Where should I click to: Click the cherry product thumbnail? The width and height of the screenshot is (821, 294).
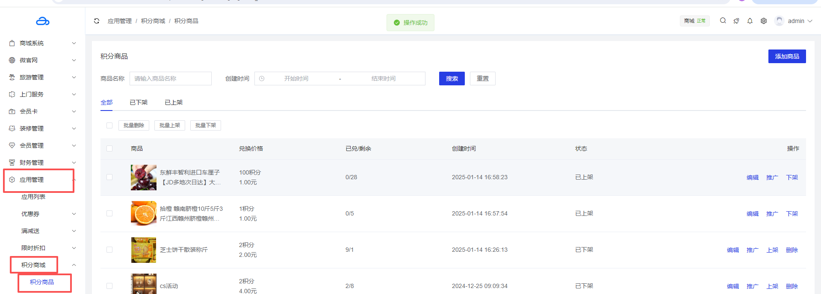coord(144,177)
